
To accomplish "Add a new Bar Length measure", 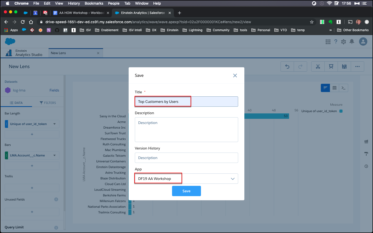I will pyautogui.click(x=32, y=134).
